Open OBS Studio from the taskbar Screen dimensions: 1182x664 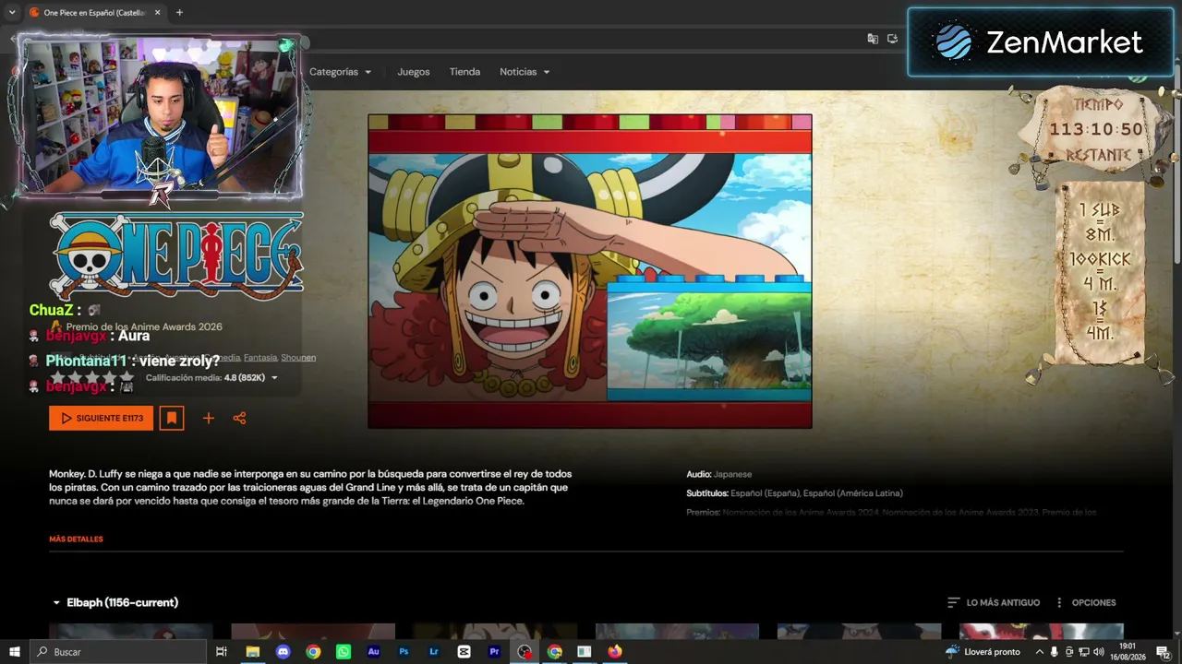(x=525, y=652)
